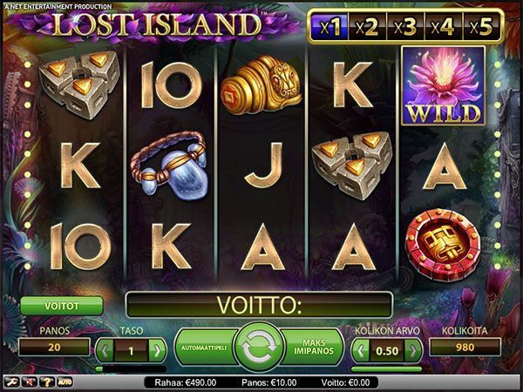Image resolution: width=523 pixels, height=392 pixels.
Task: Click the green coin value slider bar
Action: coord(387,369)
